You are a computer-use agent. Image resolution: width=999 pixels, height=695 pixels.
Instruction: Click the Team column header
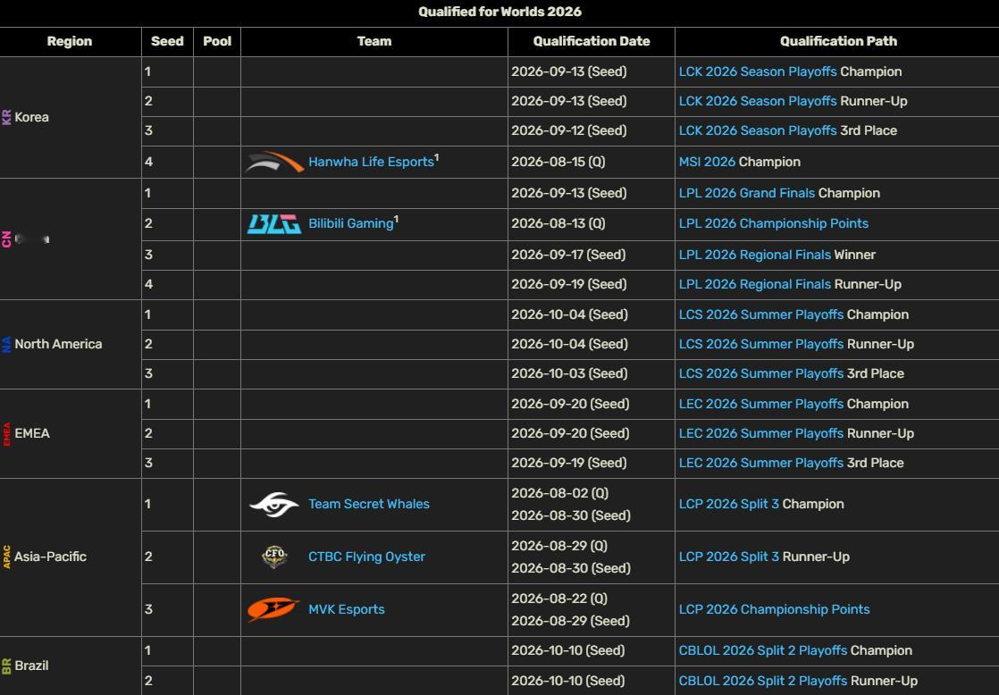pyautogui.click(x=374, y=41)
